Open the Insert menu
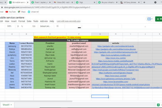162x108 pixels. (14, 21)
